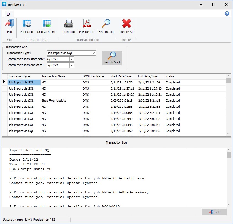
Task: Open the File ribbon tab
Action: click(9, 14)
